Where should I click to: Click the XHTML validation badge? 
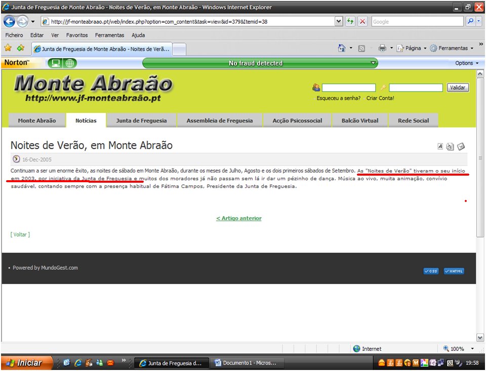pos(454,271)
